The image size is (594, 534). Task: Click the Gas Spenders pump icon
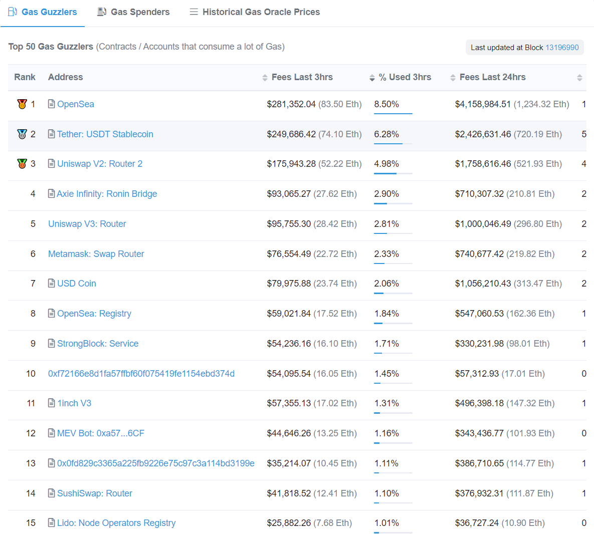coord(102,12)
